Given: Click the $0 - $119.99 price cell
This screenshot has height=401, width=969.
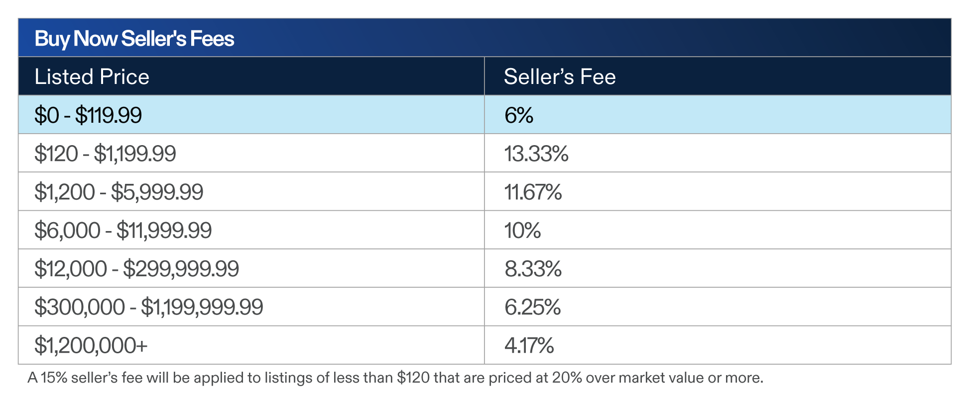Looking at the screenshot, I should point(88,115).
